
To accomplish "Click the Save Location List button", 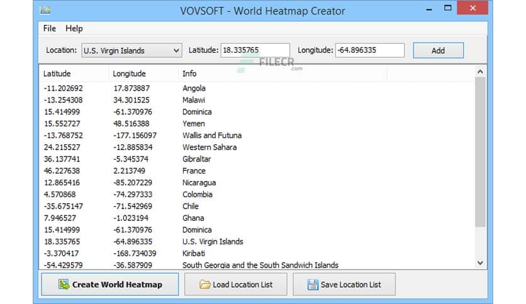I will pos(344,285).
